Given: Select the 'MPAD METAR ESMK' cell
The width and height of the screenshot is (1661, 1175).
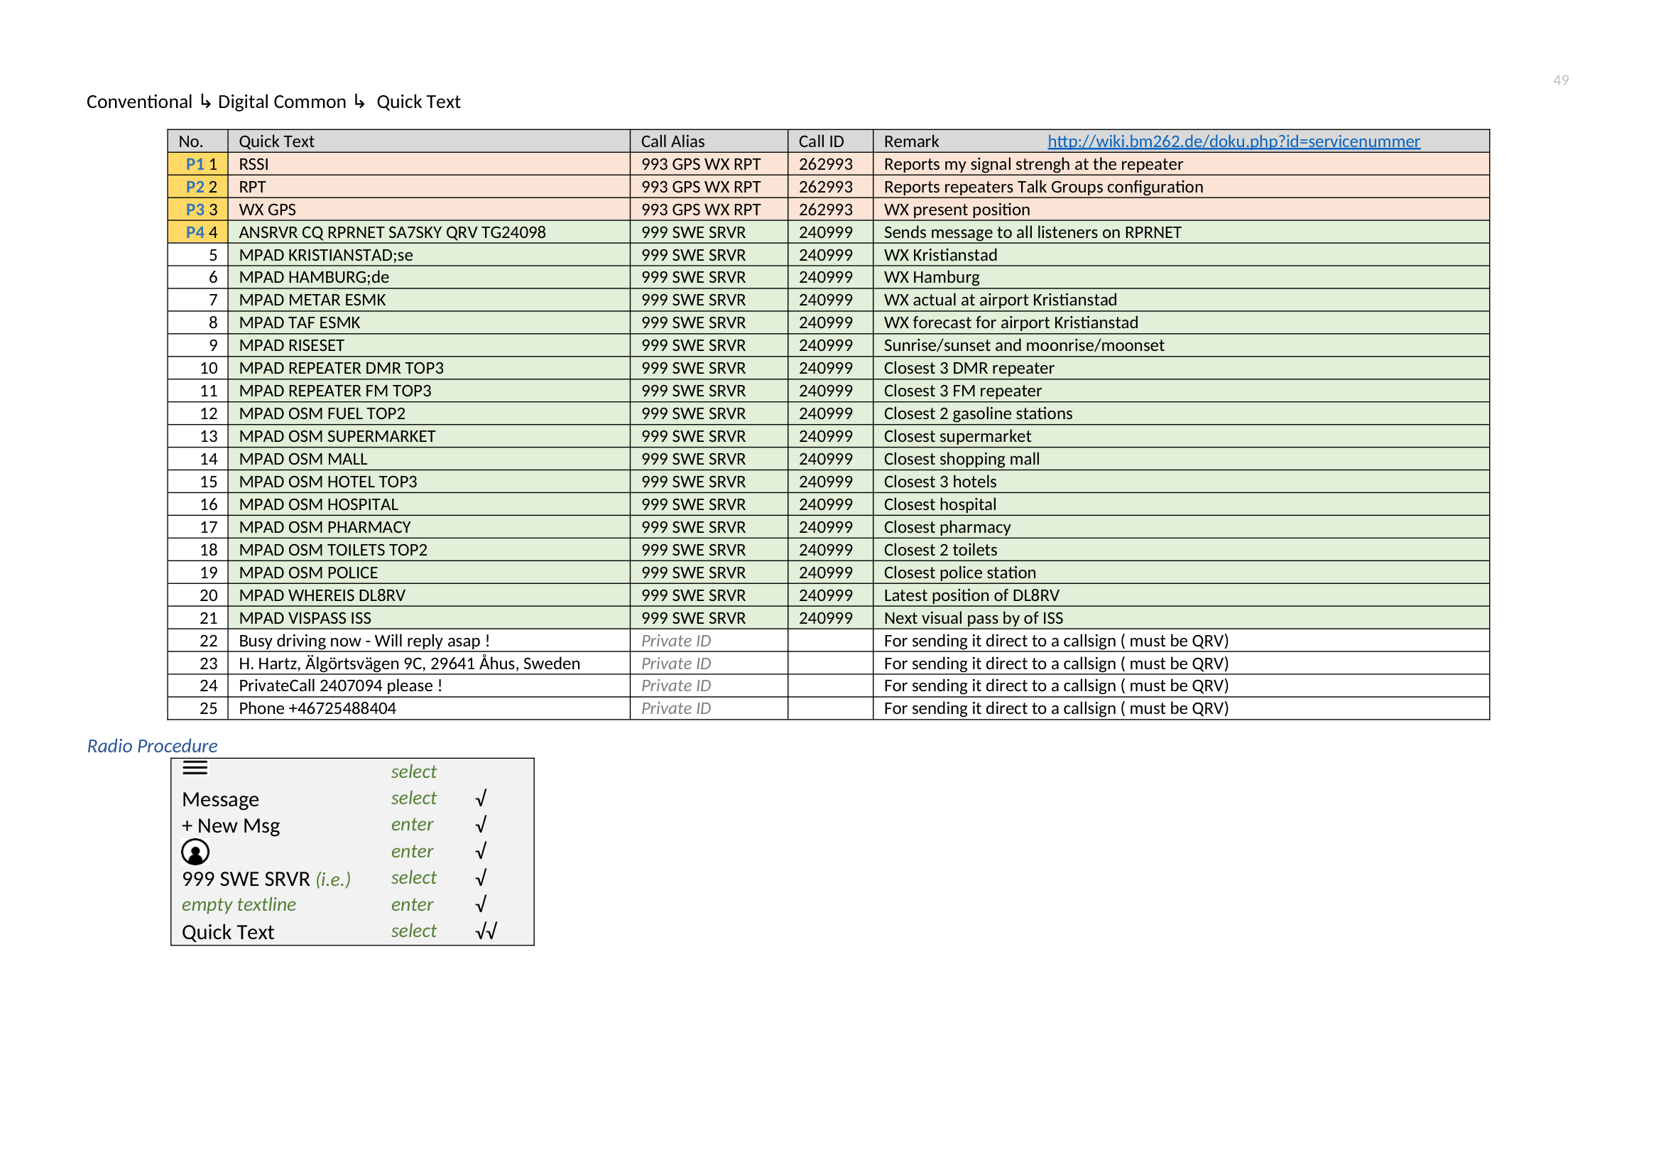Looking at the screenshot, I should 428,300.
